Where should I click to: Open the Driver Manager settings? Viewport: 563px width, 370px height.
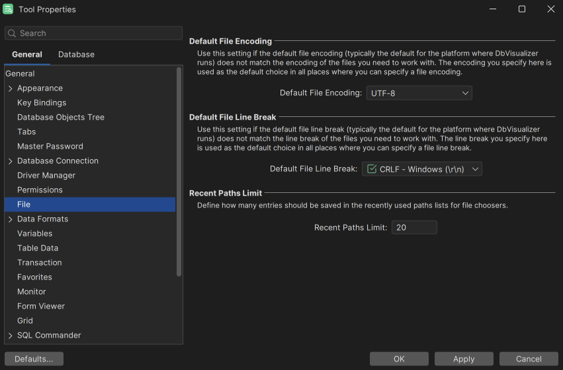(x=46, y=175)
